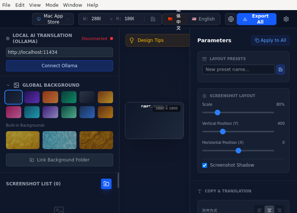Select the blue gradient background swatch

[87, 112]
